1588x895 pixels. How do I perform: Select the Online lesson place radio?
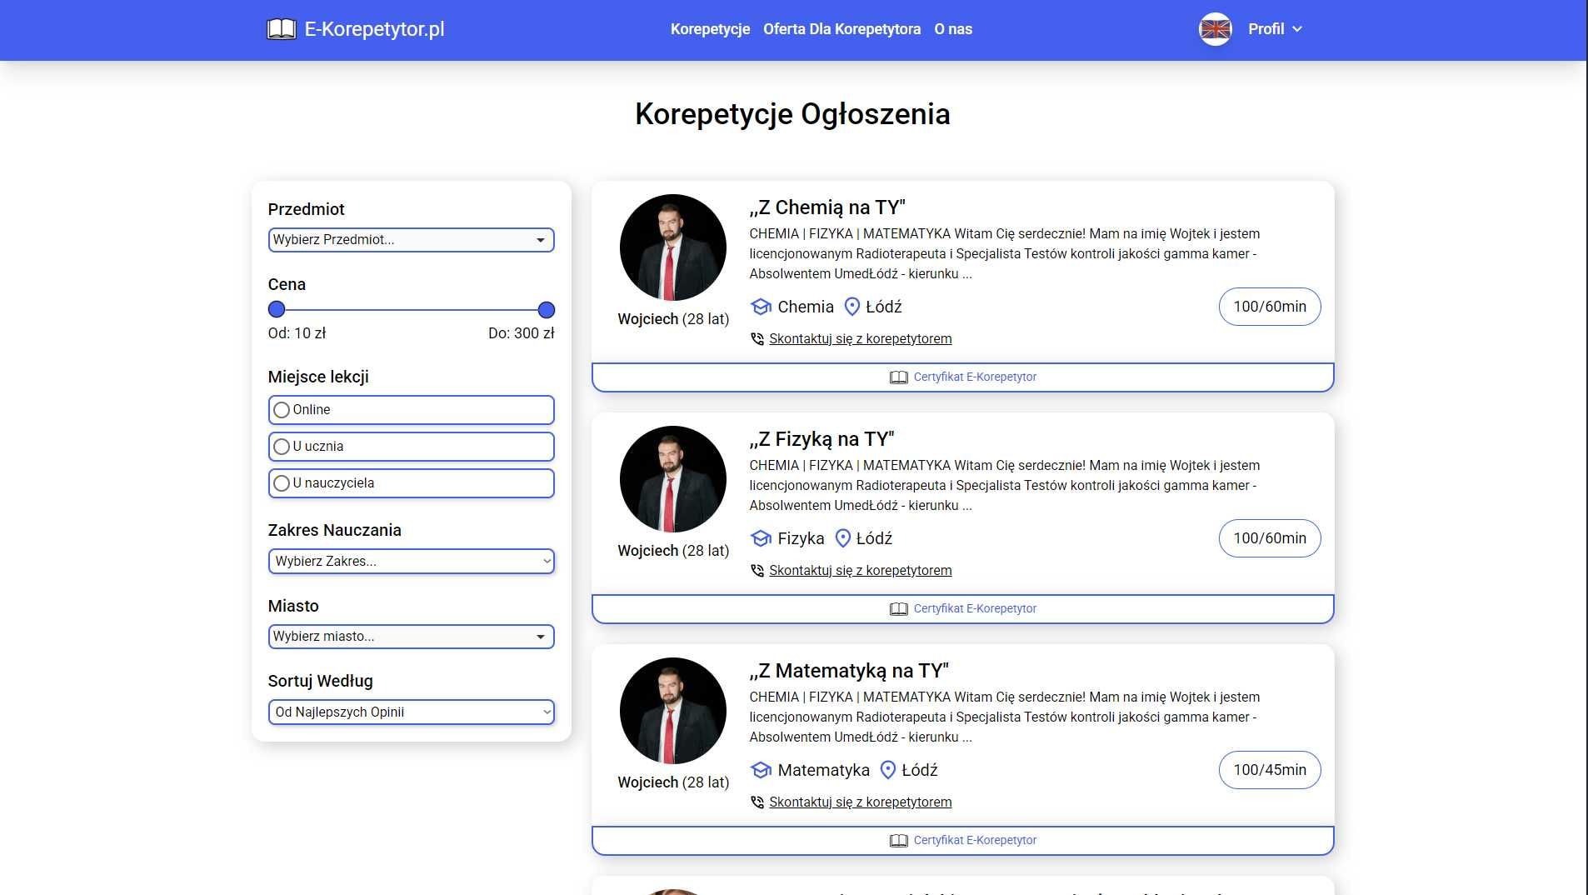coord(282,410)
